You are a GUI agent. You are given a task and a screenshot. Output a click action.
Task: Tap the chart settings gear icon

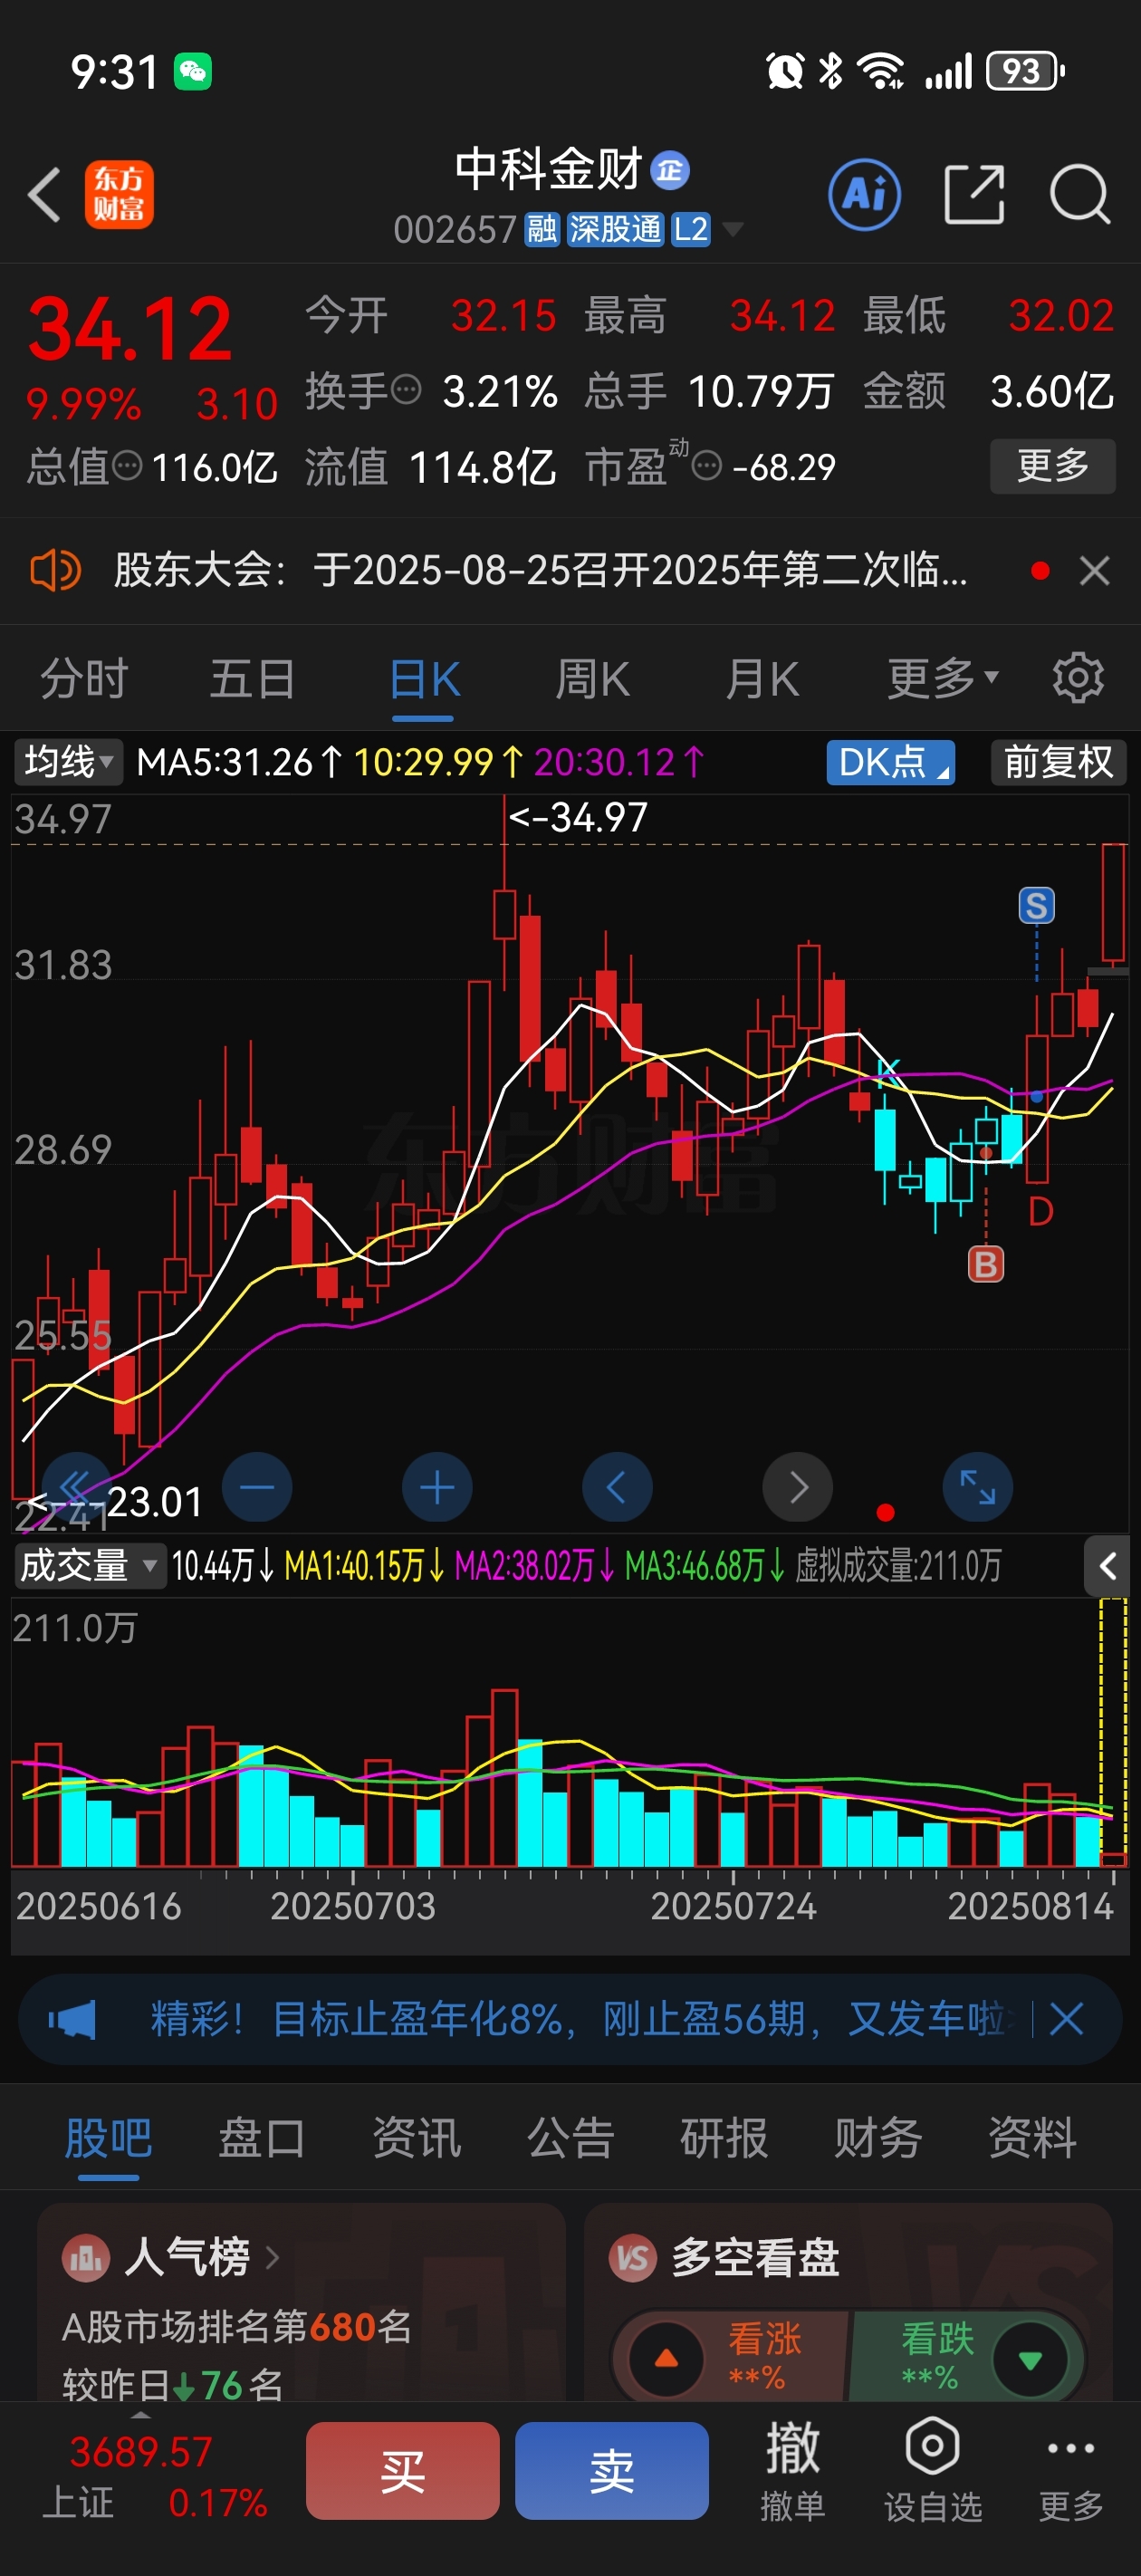1078,678
